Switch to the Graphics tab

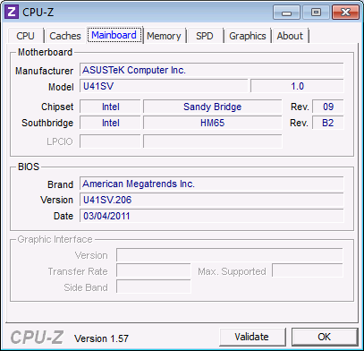click(x=248, y=36)
